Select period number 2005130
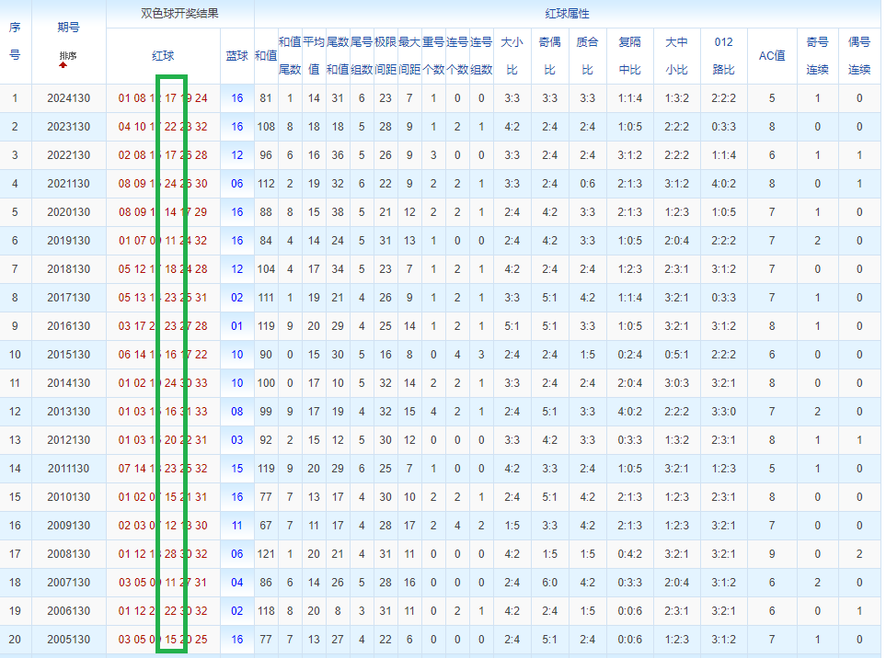 (68, 640)
